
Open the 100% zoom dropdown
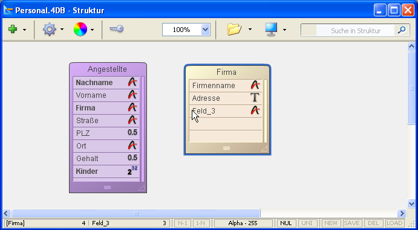[x=205, y=30]
